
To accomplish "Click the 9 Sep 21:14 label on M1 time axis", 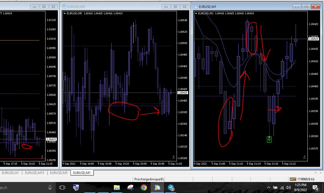I will pos(253,164).
